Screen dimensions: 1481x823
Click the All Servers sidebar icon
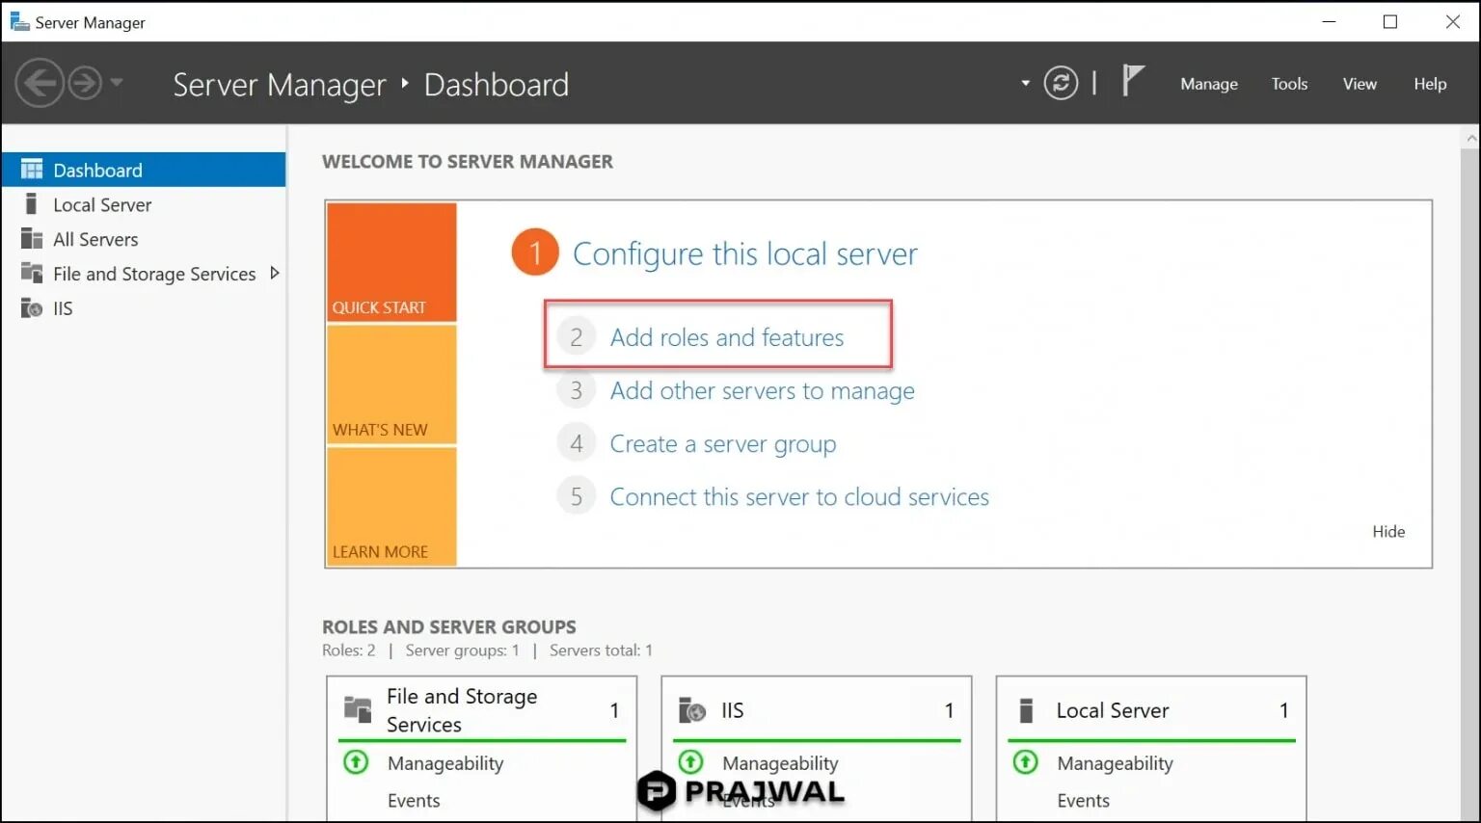pos(32,238)
